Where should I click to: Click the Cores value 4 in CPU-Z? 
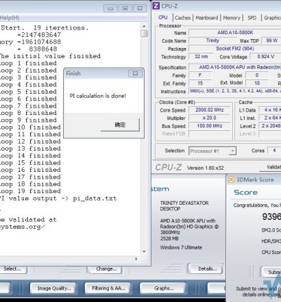click(274, 151)
